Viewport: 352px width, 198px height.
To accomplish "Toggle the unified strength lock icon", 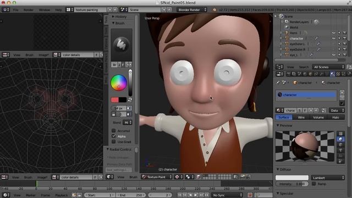I will tap(114, 114).
